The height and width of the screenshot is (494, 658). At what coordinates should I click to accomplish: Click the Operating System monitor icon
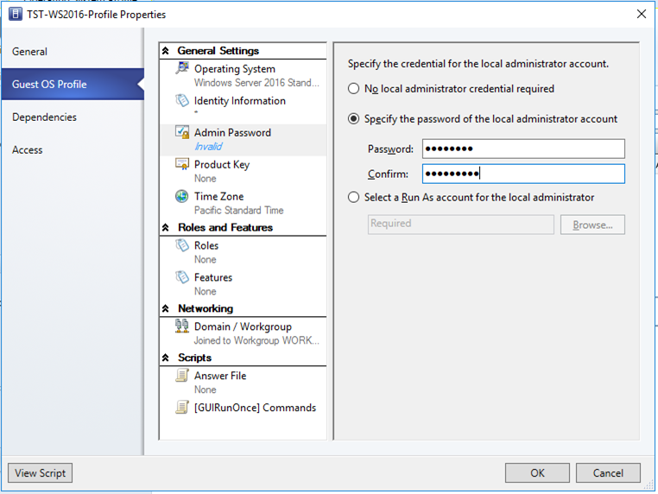pos(182,68)
